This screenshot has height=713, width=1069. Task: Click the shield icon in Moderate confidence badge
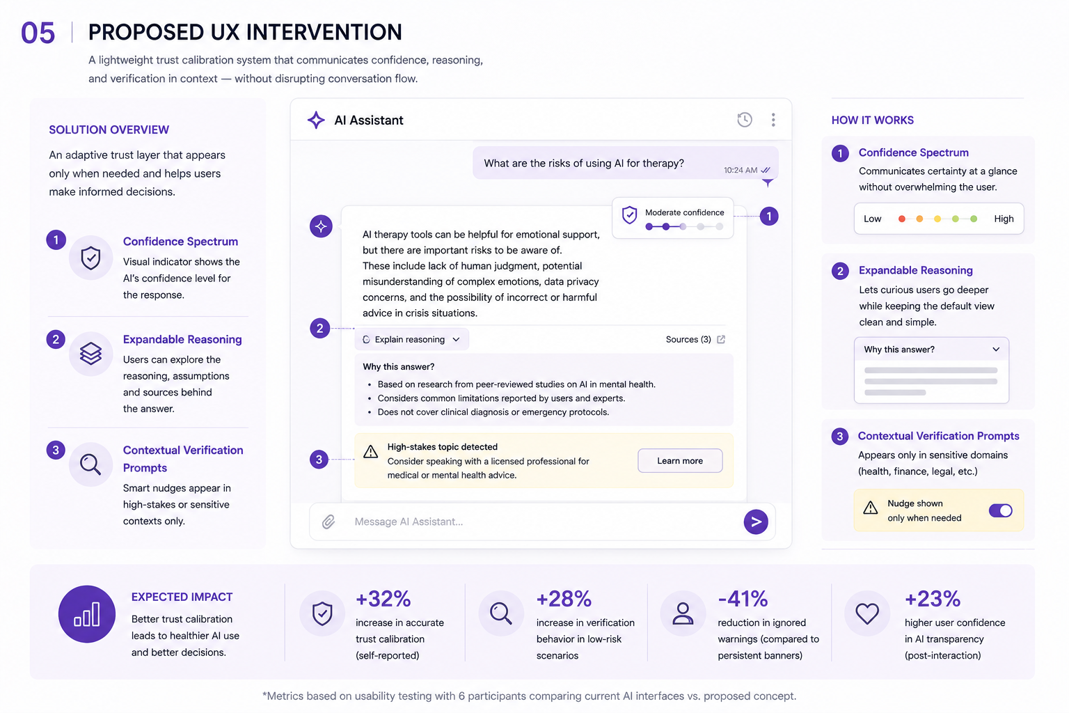pyautogui.click(x=629, y=215)
